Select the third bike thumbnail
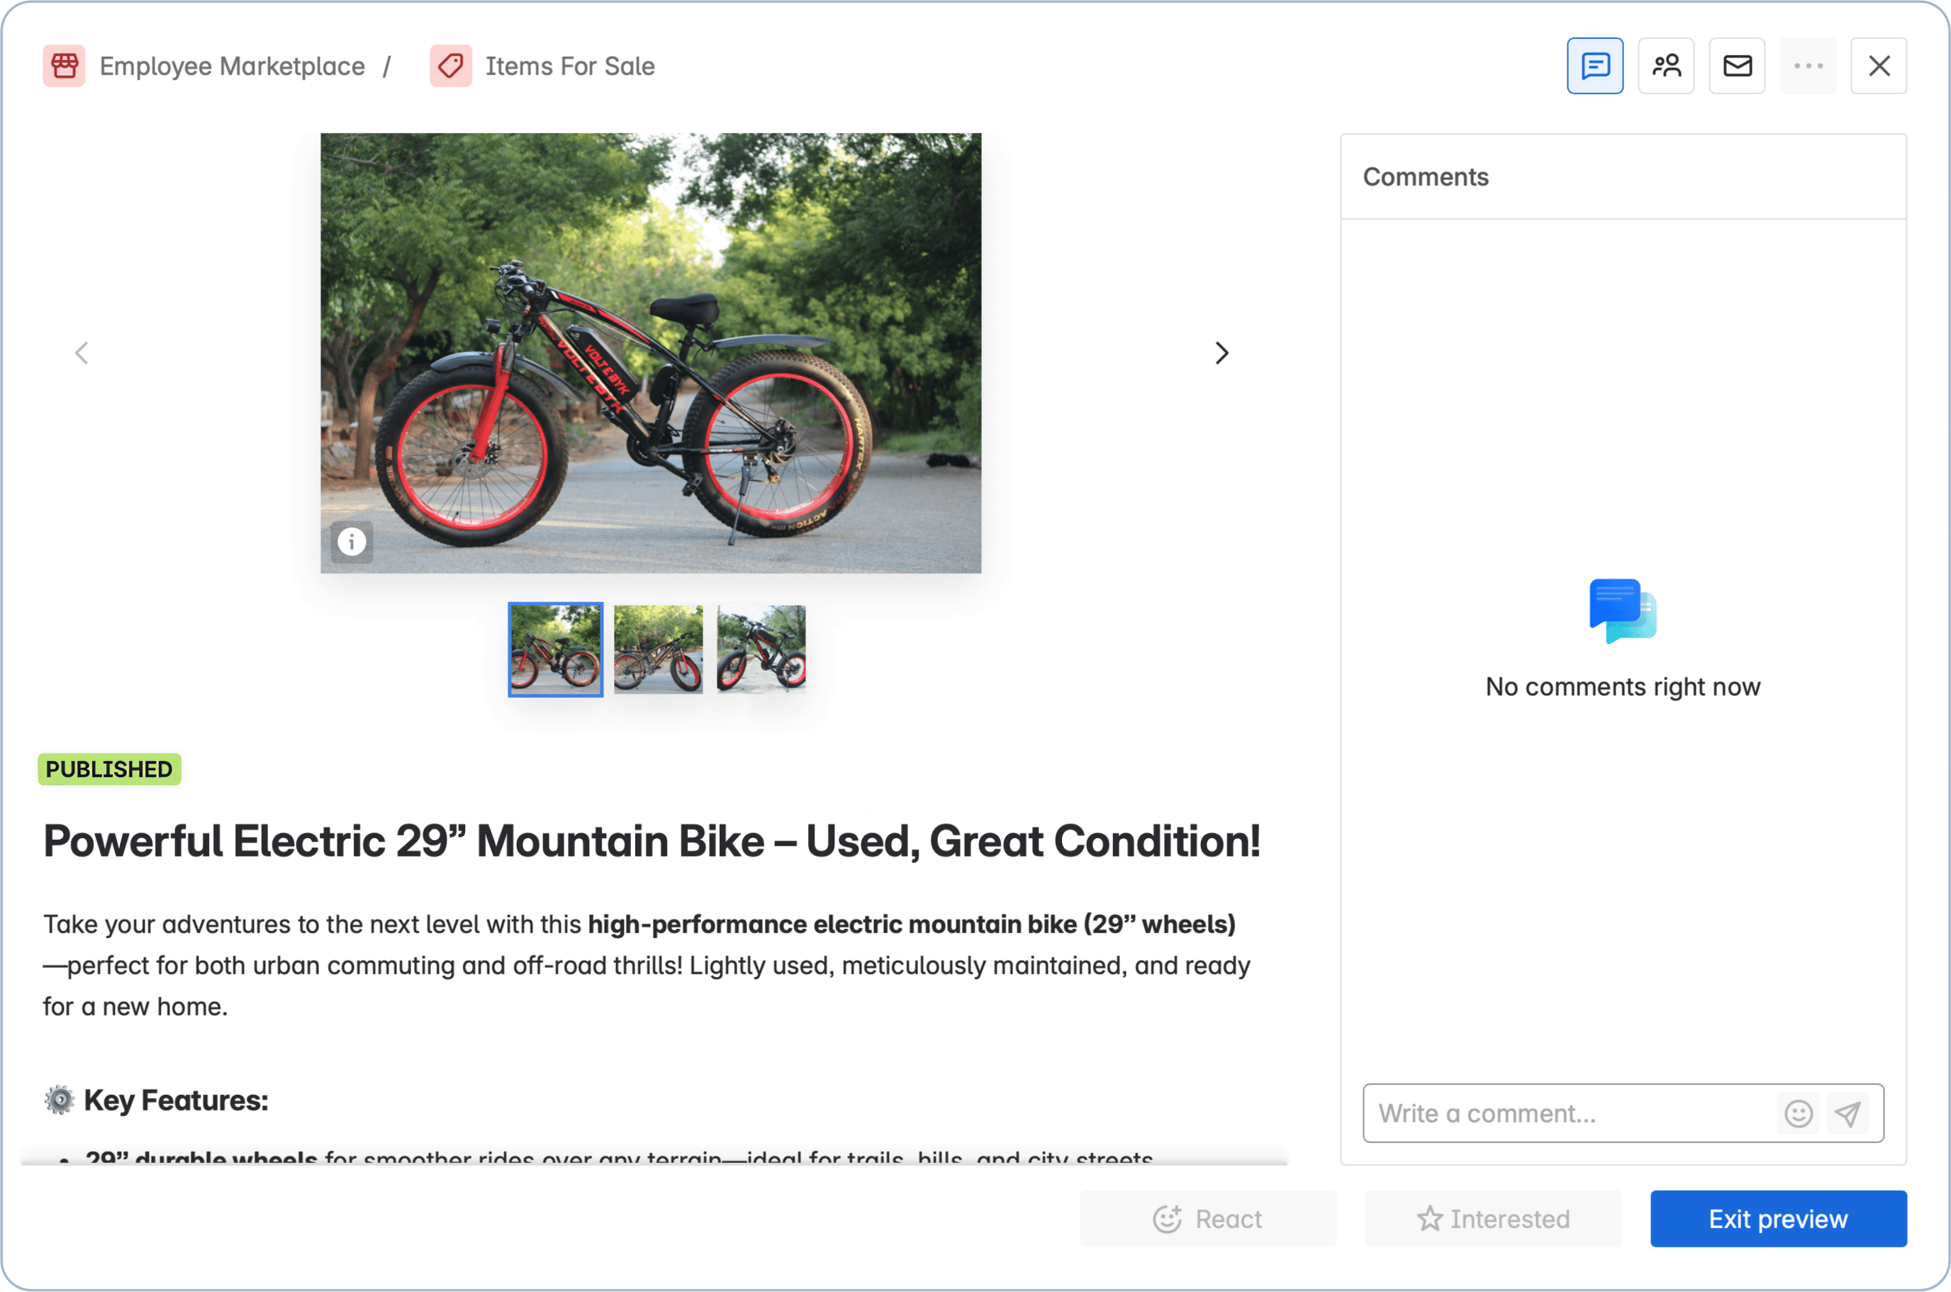The image size is (1951, 1292). 759,650
